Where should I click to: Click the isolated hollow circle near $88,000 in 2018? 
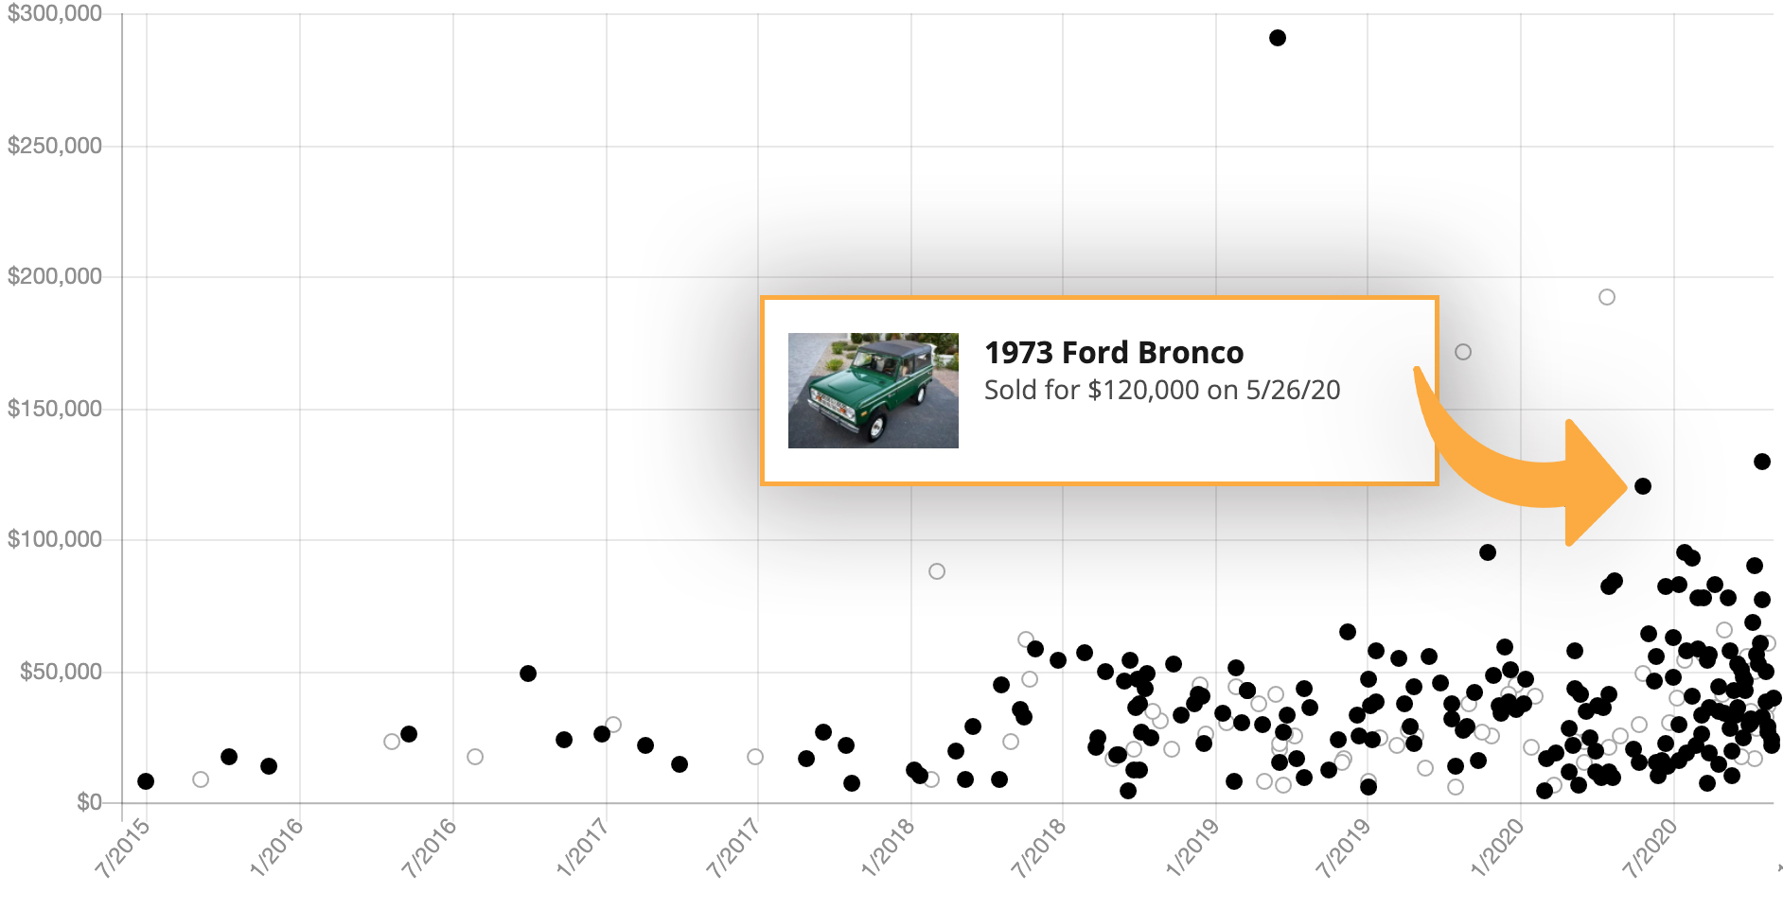click(936, 571)
